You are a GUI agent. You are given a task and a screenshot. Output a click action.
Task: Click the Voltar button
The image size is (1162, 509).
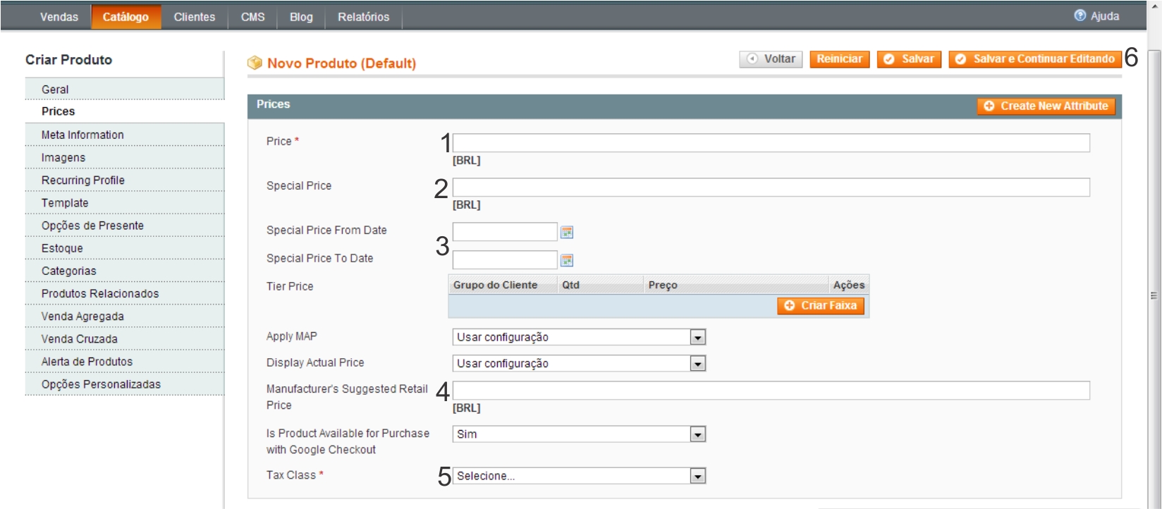tap(771, 59)
